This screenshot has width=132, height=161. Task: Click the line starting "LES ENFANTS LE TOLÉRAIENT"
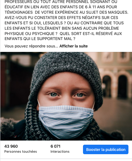[62, 28]
